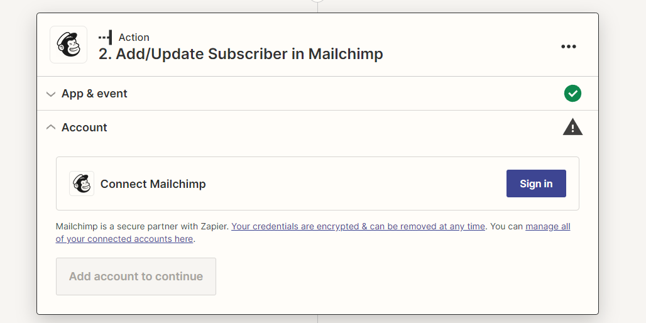
Task: Open the three-dot step options menu
Action: [569, 47]
